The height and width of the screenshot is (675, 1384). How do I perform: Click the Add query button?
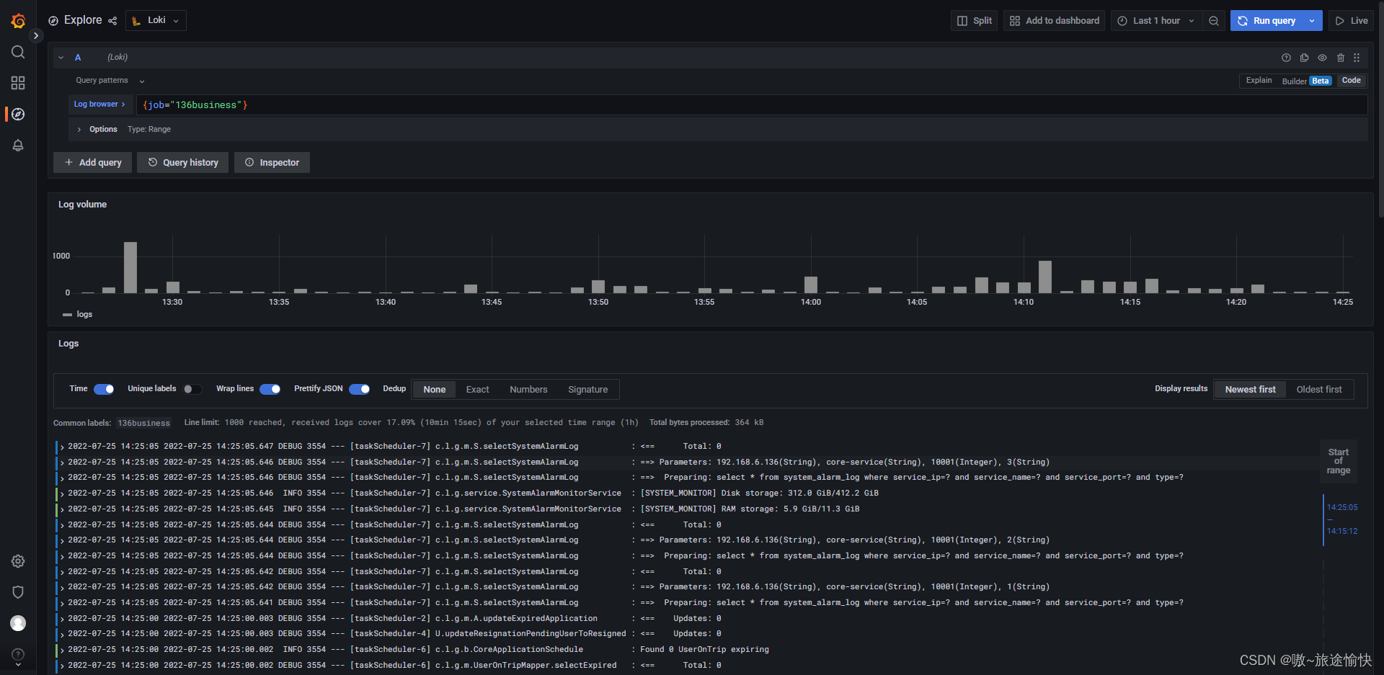coord(92,163)
